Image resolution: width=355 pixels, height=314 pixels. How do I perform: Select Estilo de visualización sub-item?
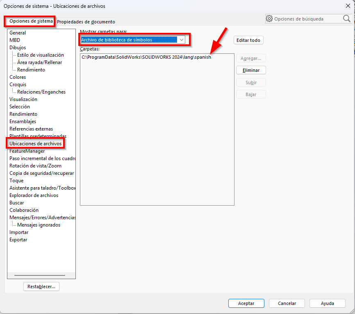coord(40,55)
